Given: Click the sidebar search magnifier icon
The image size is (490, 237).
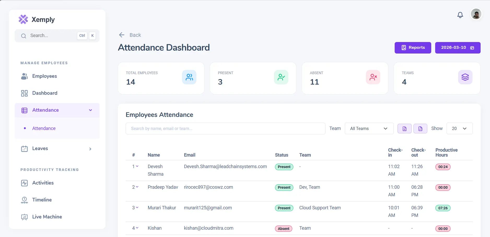Looking at the screenshot, I should coord(24,36).
